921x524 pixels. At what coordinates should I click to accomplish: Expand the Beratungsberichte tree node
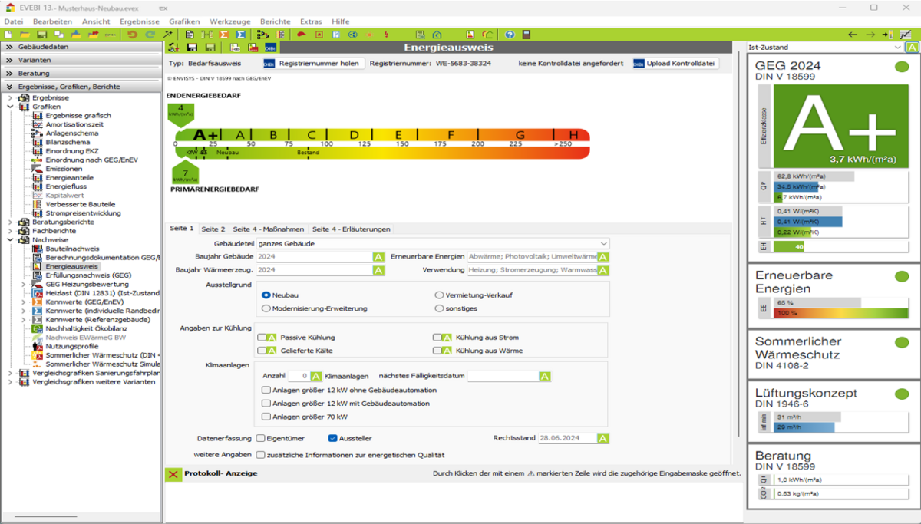click(10, 222)
